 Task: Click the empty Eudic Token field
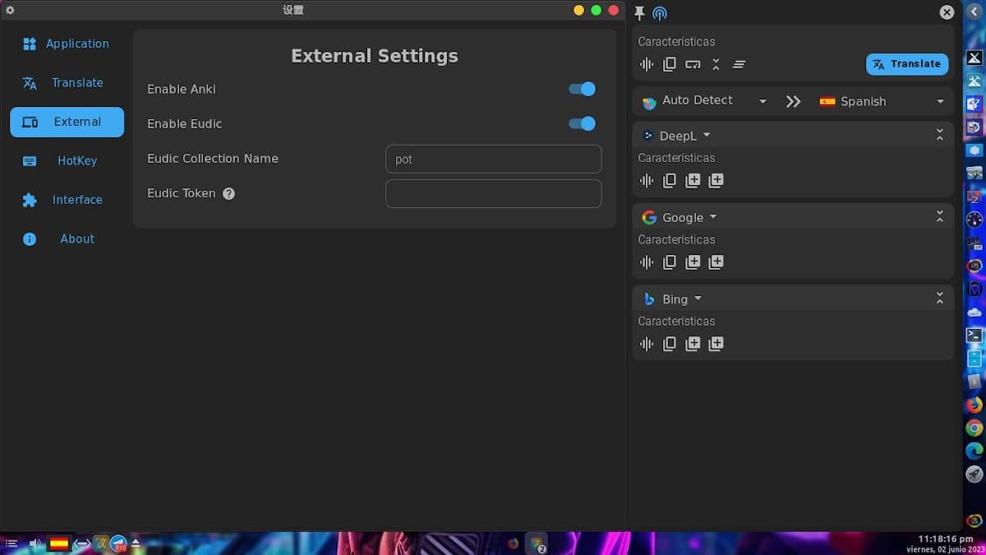point(494,193)
